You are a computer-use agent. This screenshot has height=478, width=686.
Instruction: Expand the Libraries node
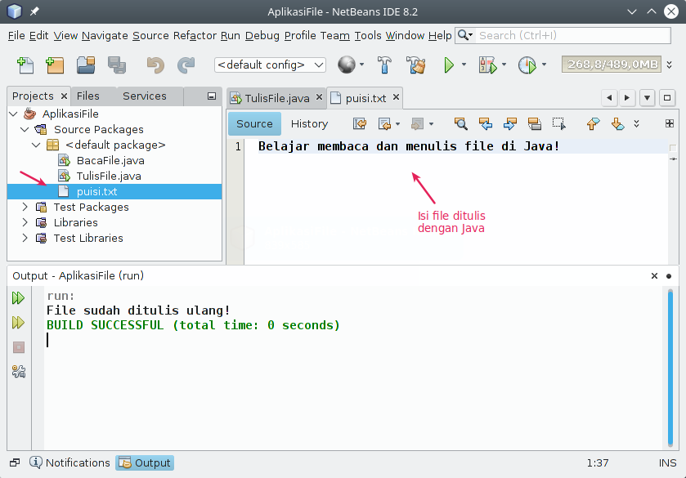pyautogui.click(x=25, y=222)
